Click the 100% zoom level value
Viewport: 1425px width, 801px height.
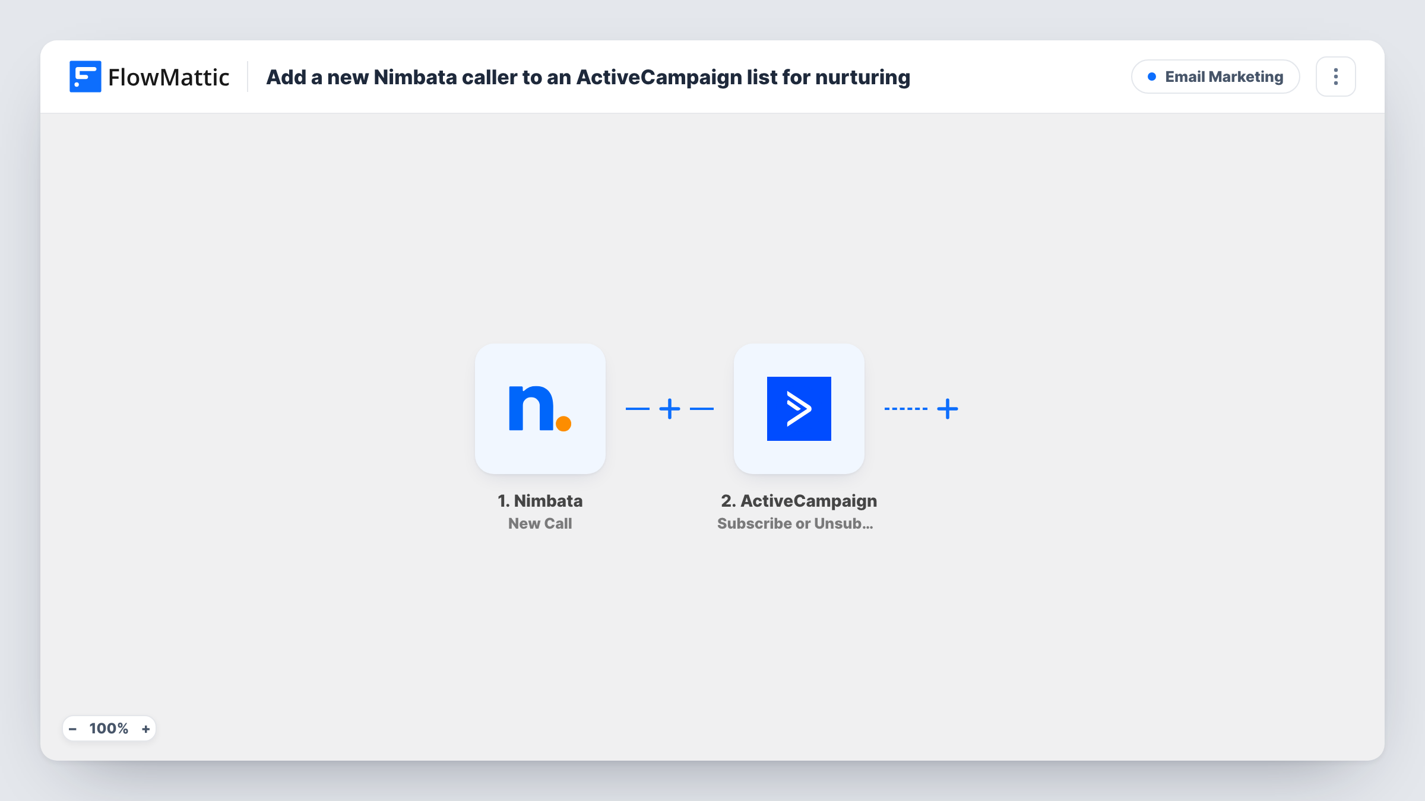pos(109,729)
